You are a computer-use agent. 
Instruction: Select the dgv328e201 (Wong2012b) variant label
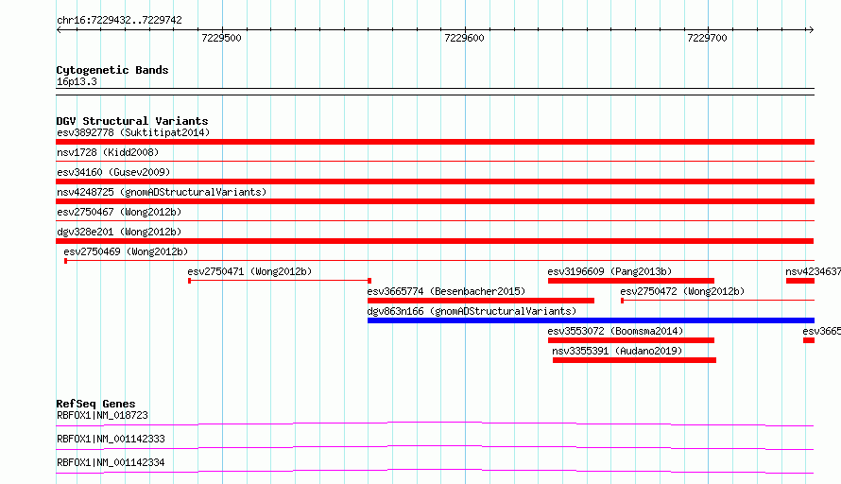pyautogui.click(x=119, y=232)
